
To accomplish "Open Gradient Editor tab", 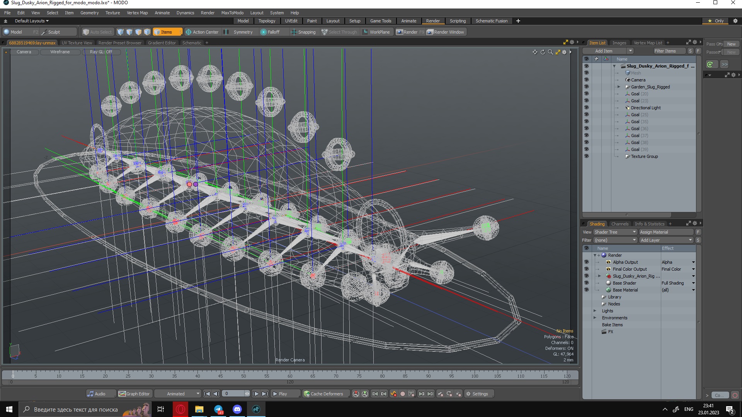I will pos(162,43).
